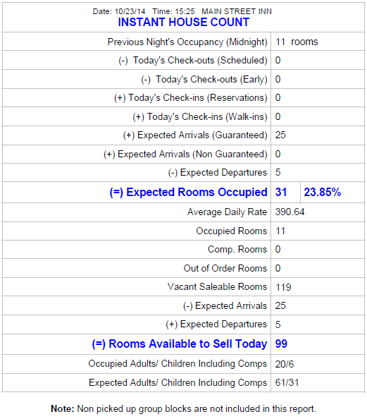Select the Rooms Available value 99
Image resolution: width=367 pixels, height=419 pixels.
pos(281,344)
